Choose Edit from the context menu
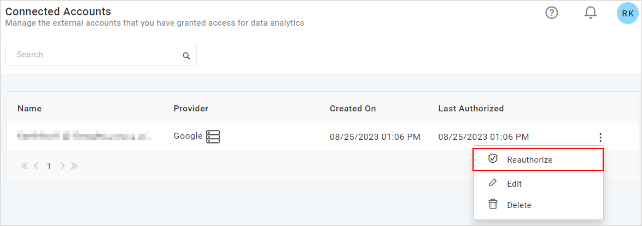Viewport: 642px width, 226px height. pyautogui.click(x=514, y=184)
